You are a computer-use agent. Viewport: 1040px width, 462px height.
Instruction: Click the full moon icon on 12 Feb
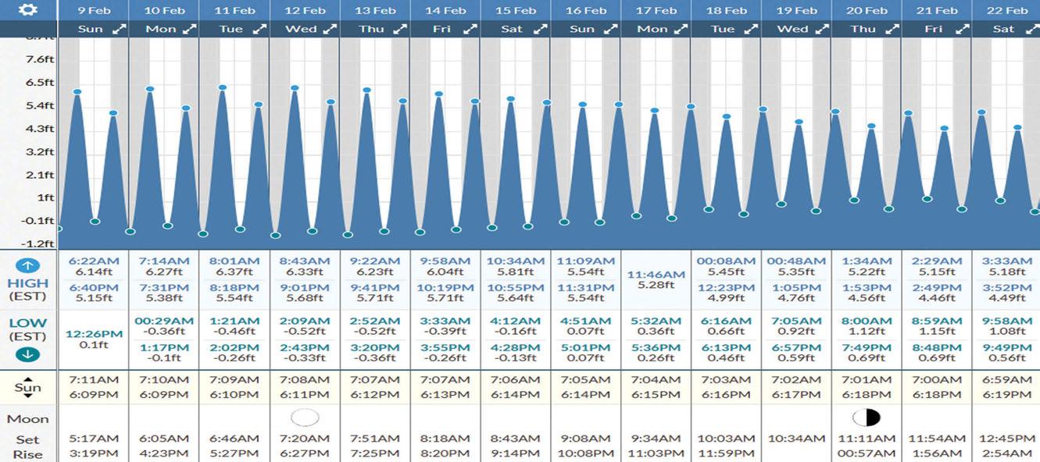point(305,418)
